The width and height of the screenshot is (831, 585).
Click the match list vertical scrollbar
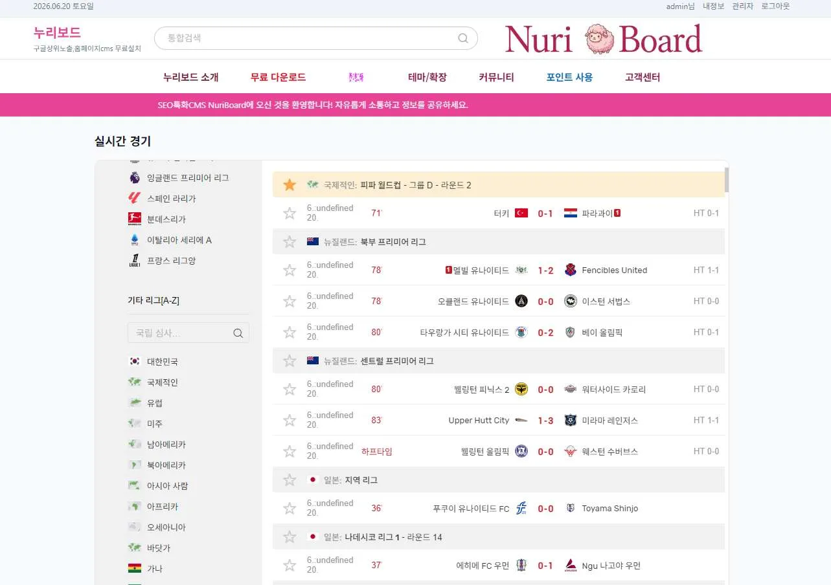tap(727, 180)
